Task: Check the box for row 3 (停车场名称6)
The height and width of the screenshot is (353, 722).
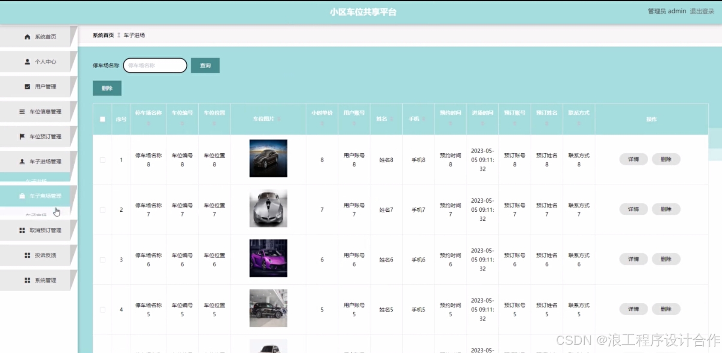Action: point(103,260)
